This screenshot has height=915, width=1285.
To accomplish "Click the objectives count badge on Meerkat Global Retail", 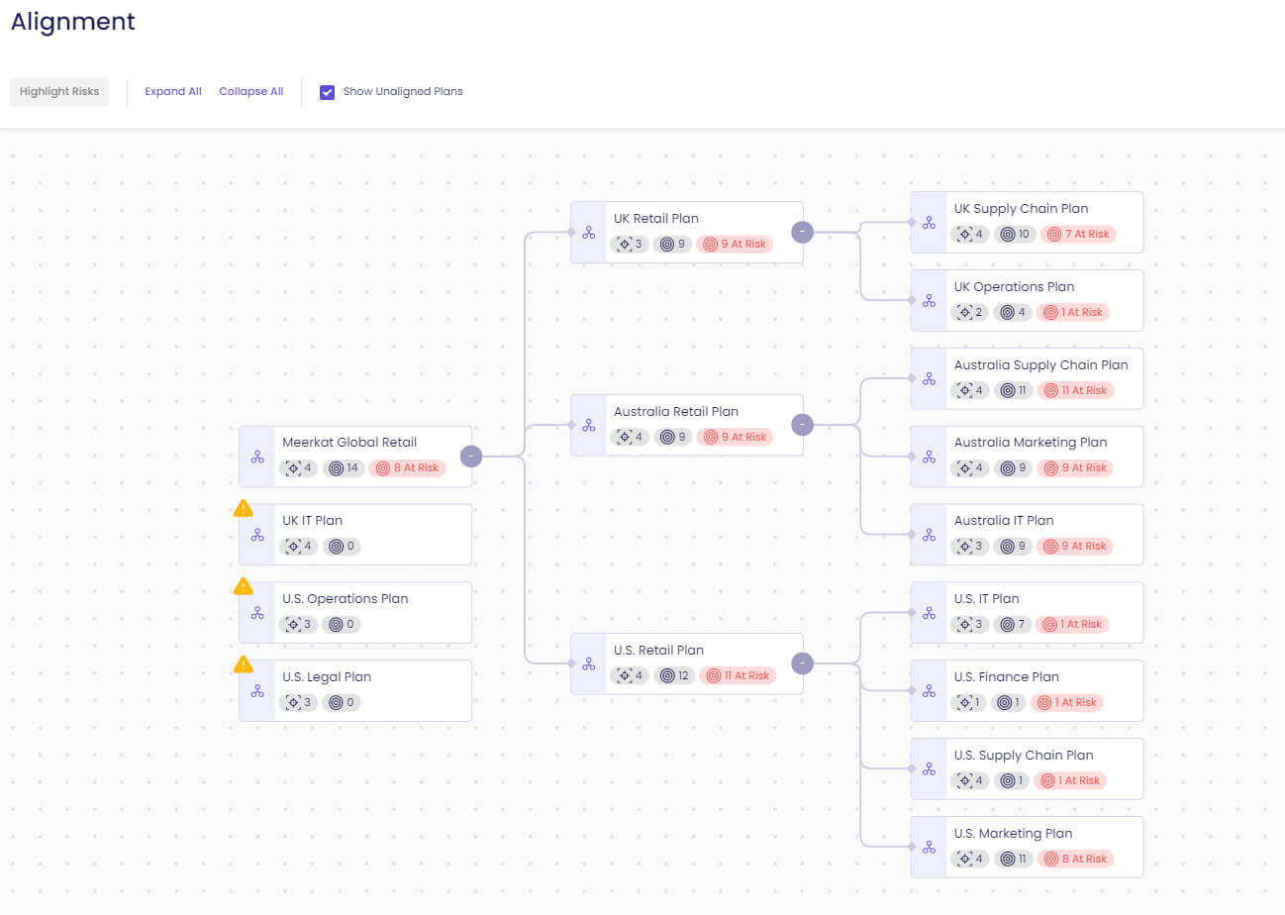I will click(344, 468).
